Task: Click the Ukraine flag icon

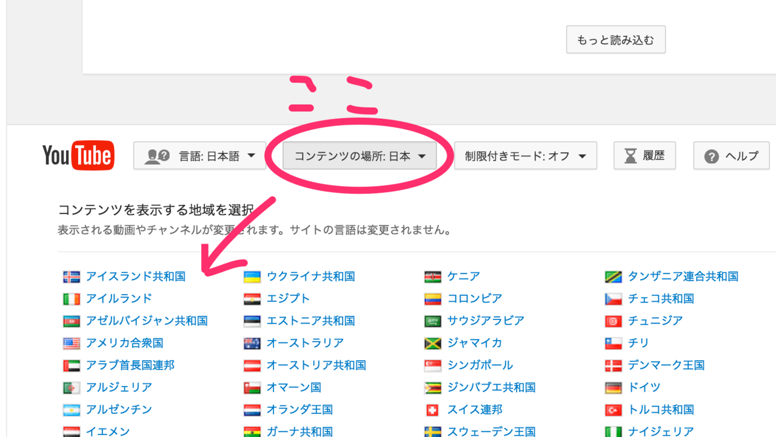Action: click(252, 277)
